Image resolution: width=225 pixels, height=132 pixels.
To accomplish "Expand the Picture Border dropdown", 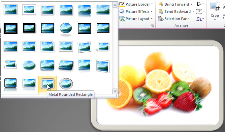I will (151, 4).
